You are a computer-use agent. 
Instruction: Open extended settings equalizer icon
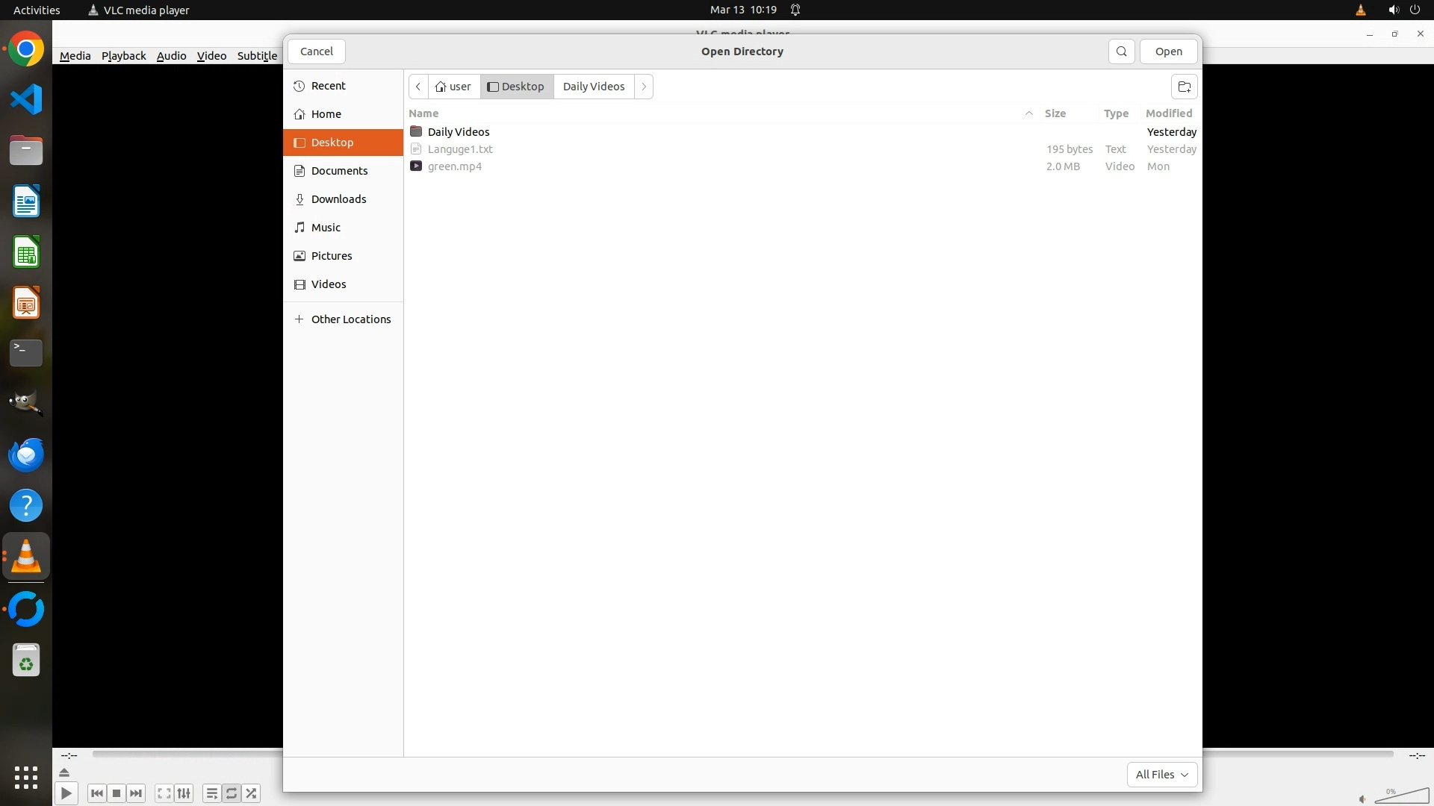pyautogui.click(x=184, y=793)
